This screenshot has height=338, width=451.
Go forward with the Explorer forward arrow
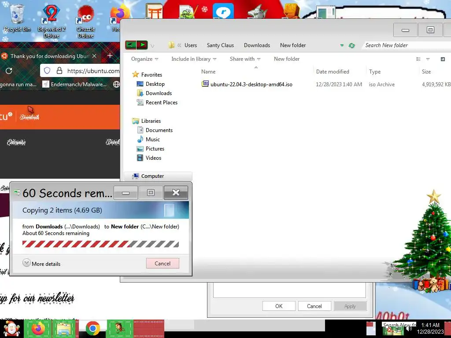pos(142,45)
